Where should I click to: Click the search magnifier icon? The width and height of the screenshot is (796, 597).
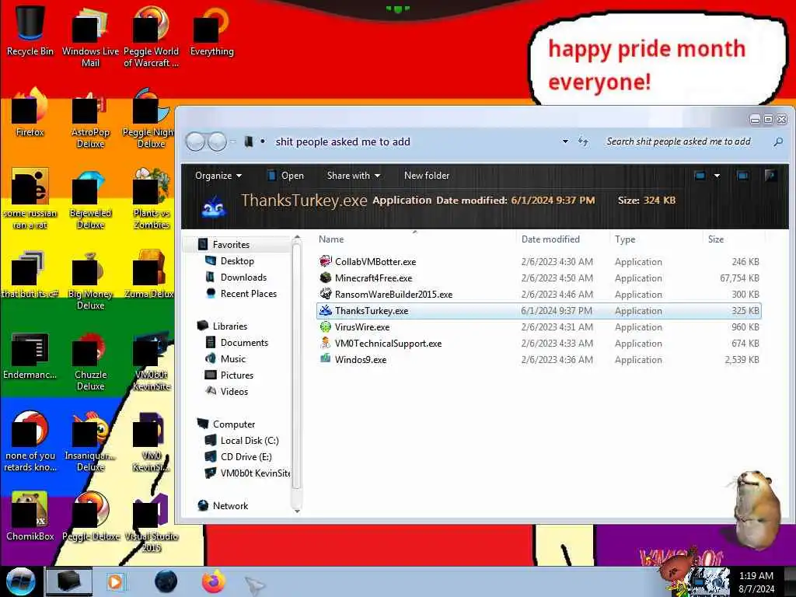[x=777, y=142]
